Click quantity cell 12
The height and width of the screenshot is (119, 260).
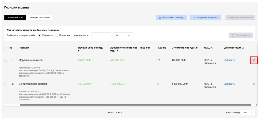click(x=159, y=60)
